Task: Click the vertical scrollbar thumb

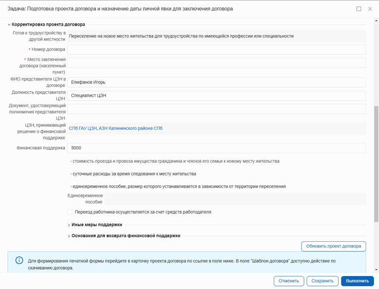Action: pyautogui.click(x=377, y=163)
